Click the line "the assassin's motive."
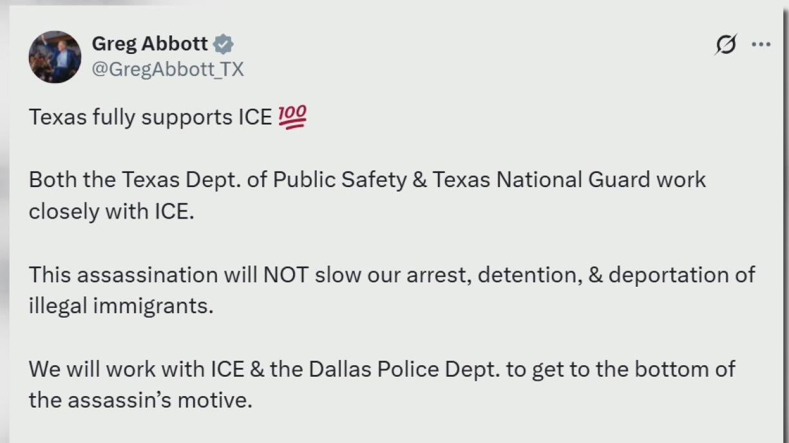This screenshot has height=443, width=789. coord(138,400)
